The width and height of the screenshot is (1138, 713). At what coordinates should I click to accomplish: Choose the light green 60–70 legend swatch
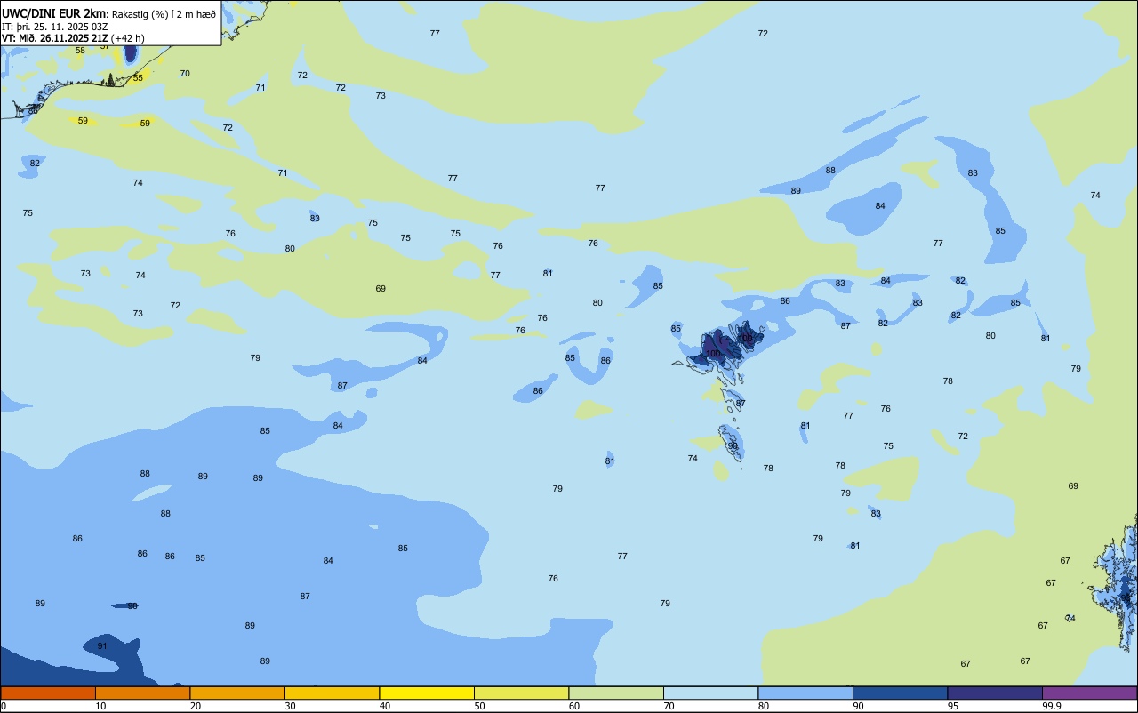(x=616, y=693)
